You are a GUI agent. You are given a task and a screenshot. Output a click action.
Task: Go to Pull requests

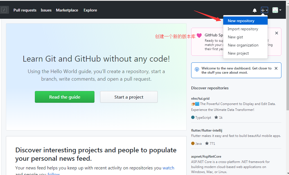click(x=25, y=10)
